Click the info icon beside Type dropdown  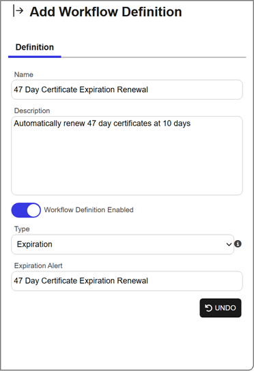pos(238,243)
